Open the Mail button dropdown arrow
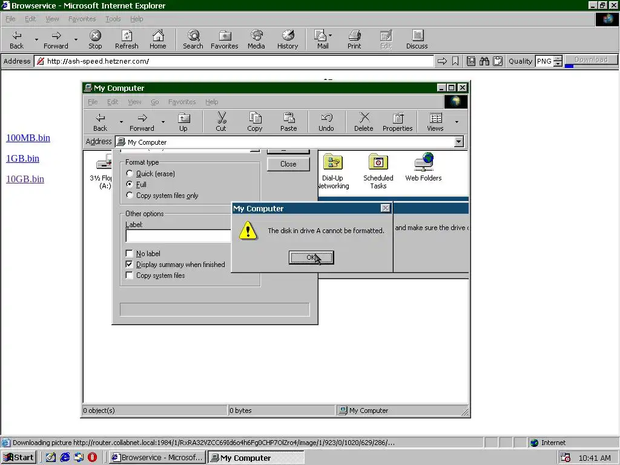620x465 pixels. pyautogui.click(x=331, y=35)
